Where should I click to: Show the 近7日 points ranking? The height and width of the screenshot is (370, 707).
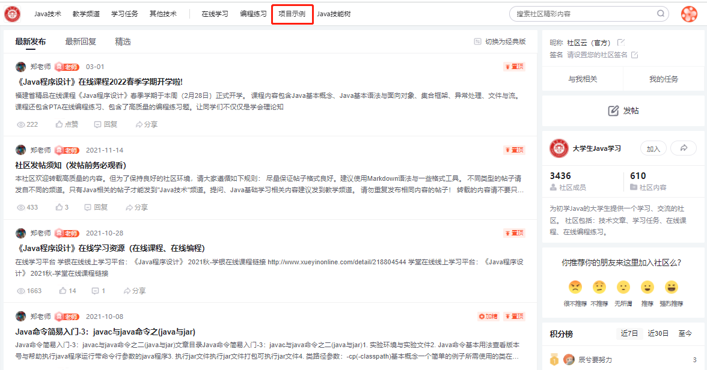[x=629, y=333]
